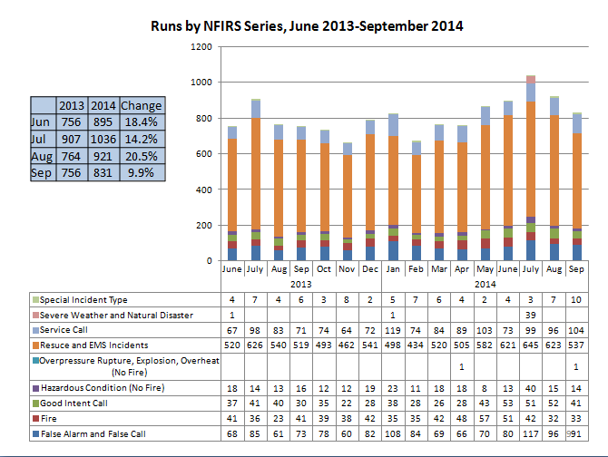This screenshot has height=457, width=608.
Task: Click the 462 value in EMS Incidents row
Action: (x=347, y=345)
